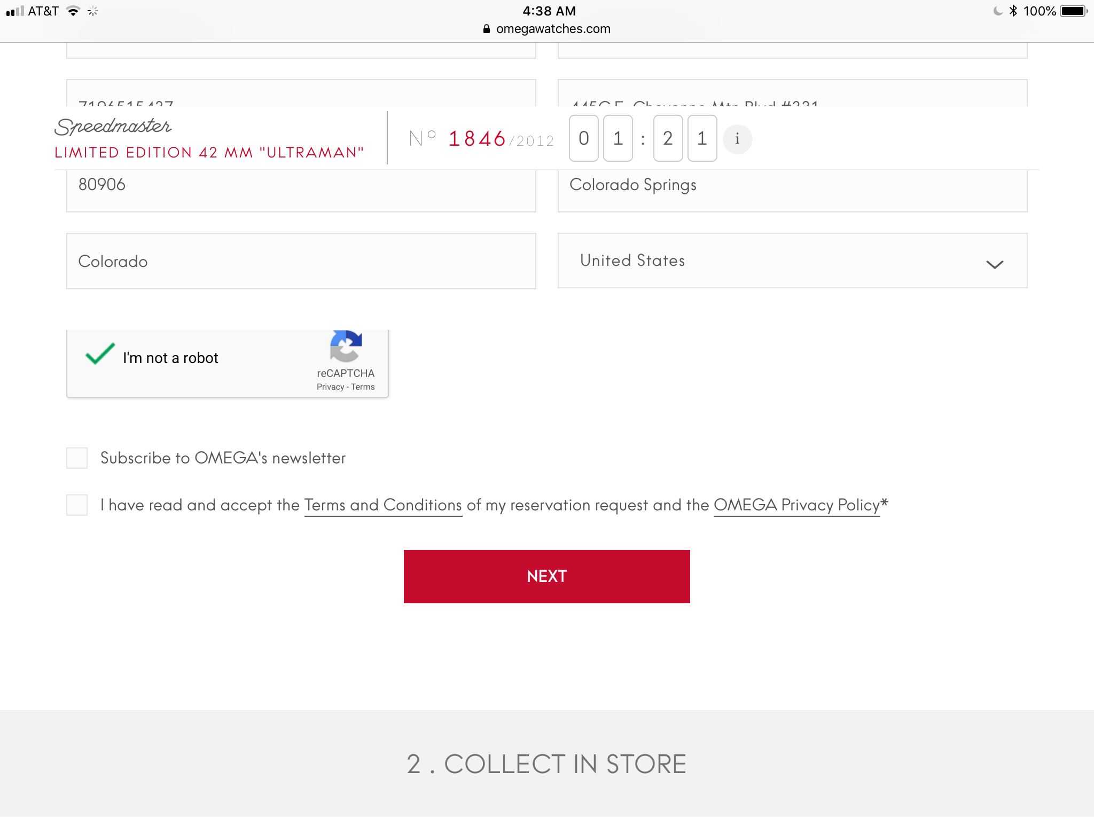Click the reCAPTCHA Privacy link
1094x820 pixels.
pyautogui.click(x=330, y=387)
